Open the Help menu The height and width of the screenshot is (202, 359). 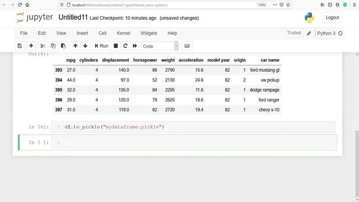(x=172, y=33)
